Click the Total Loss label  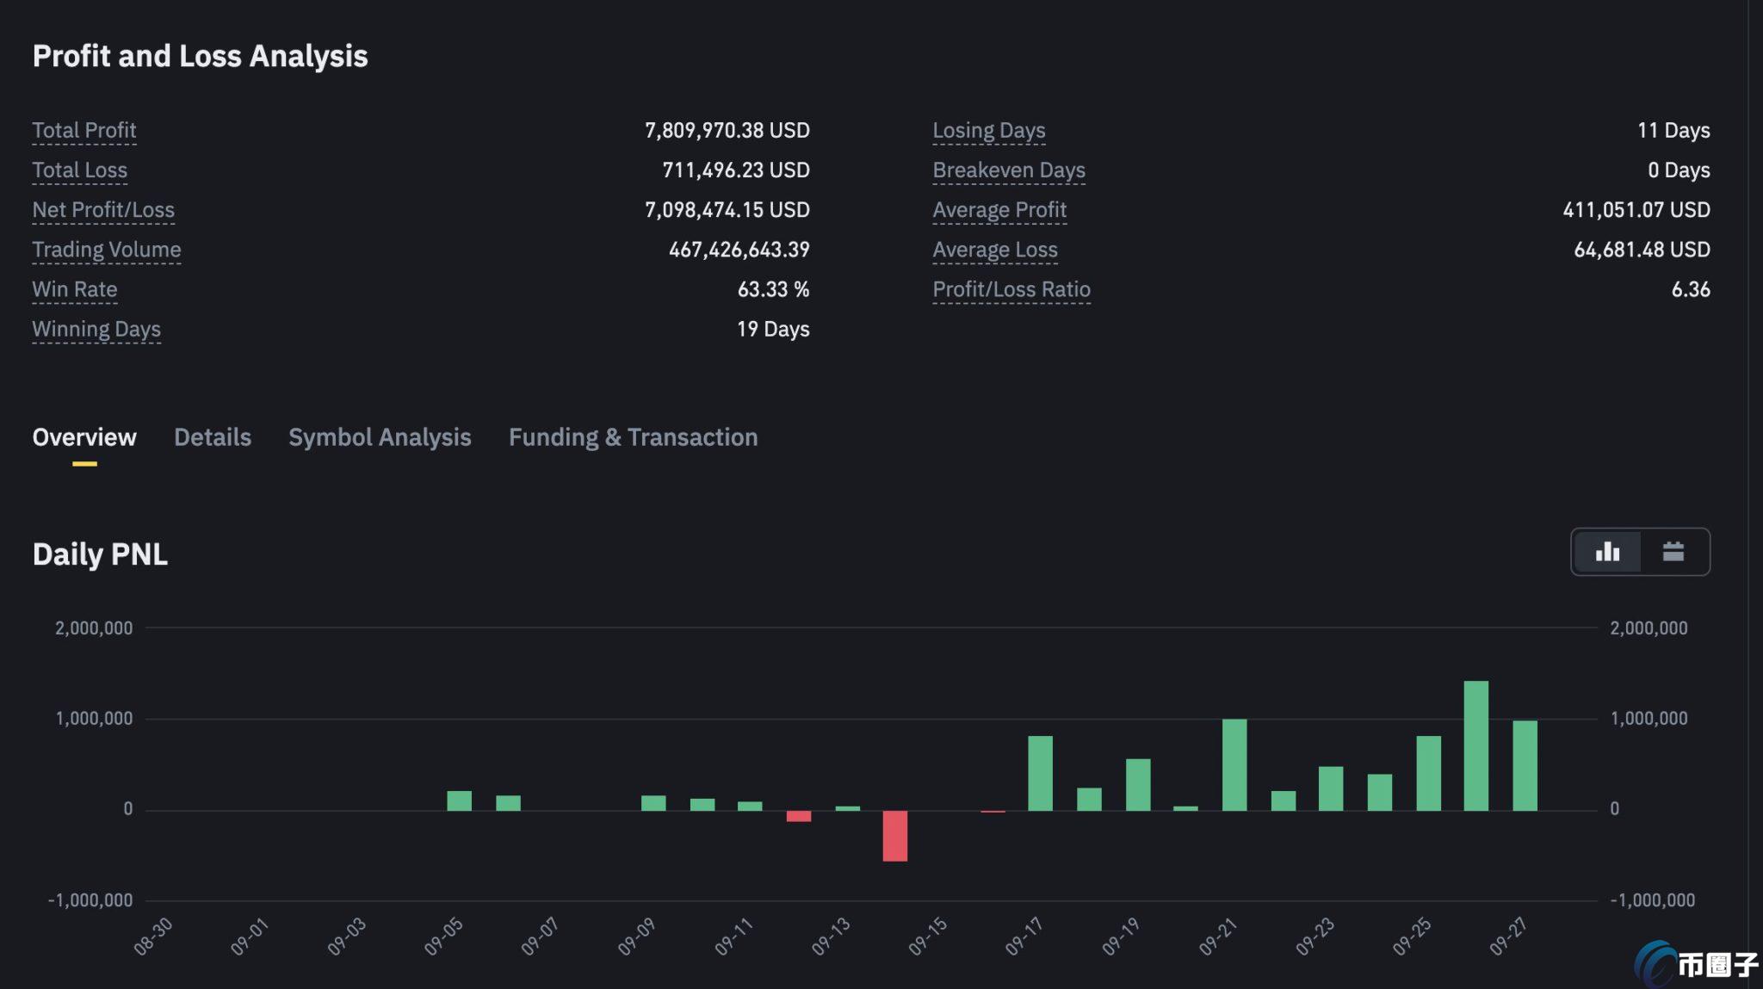[x=79, y=170]
